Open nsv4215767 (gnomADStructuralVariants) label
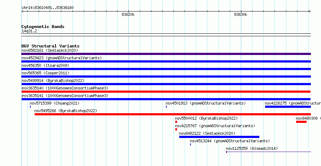 pos(215,126)
